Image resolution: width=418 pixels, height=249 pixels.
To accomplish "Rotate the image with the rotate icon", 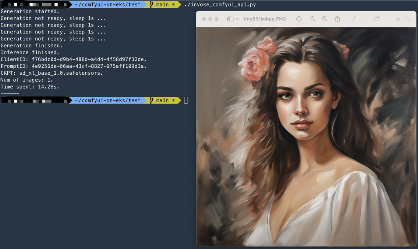I will (376, 18).
